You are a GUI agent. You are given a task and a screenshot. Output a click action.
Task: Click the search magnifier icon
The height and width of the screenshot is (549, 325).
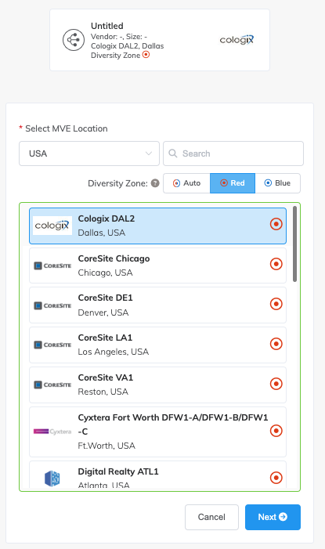pos(172,154)
